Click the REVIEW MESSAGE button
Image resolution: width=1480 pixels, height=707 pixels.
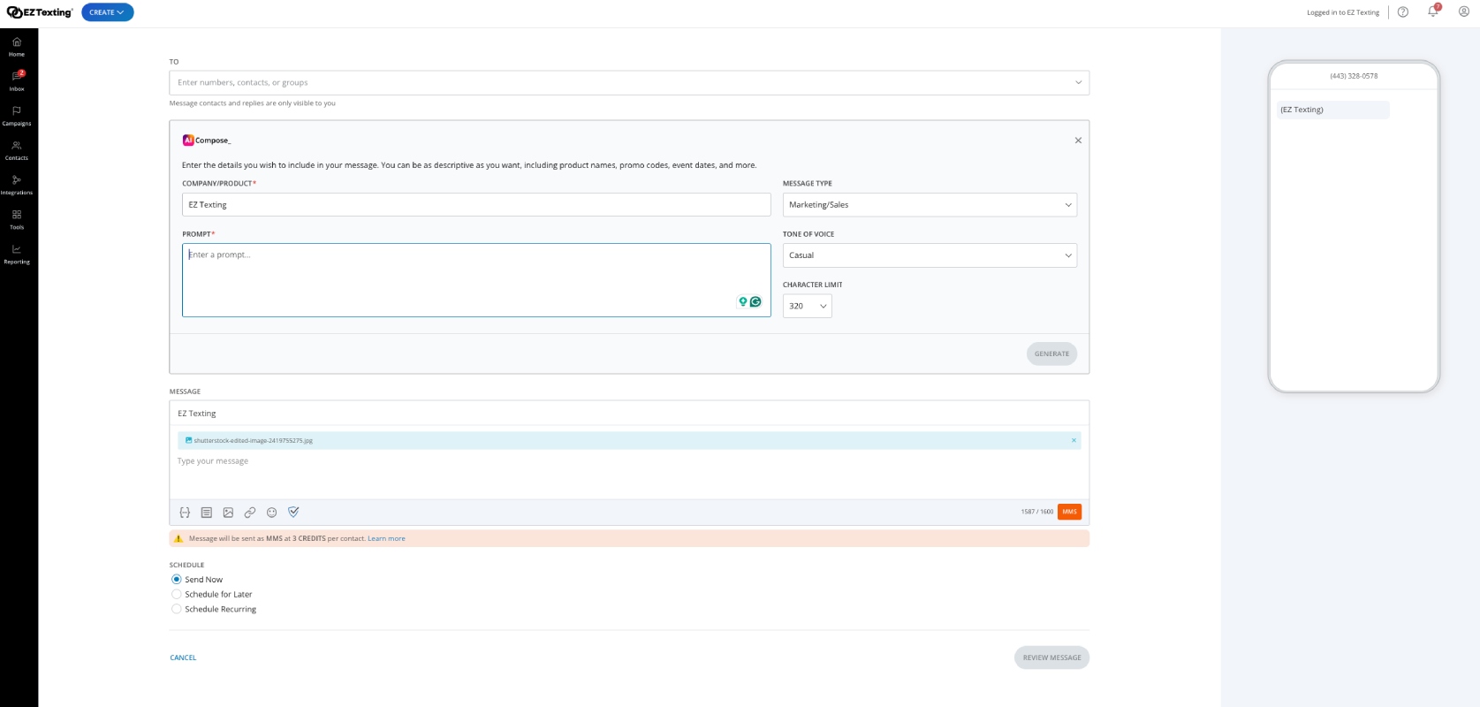point(1051,658)
